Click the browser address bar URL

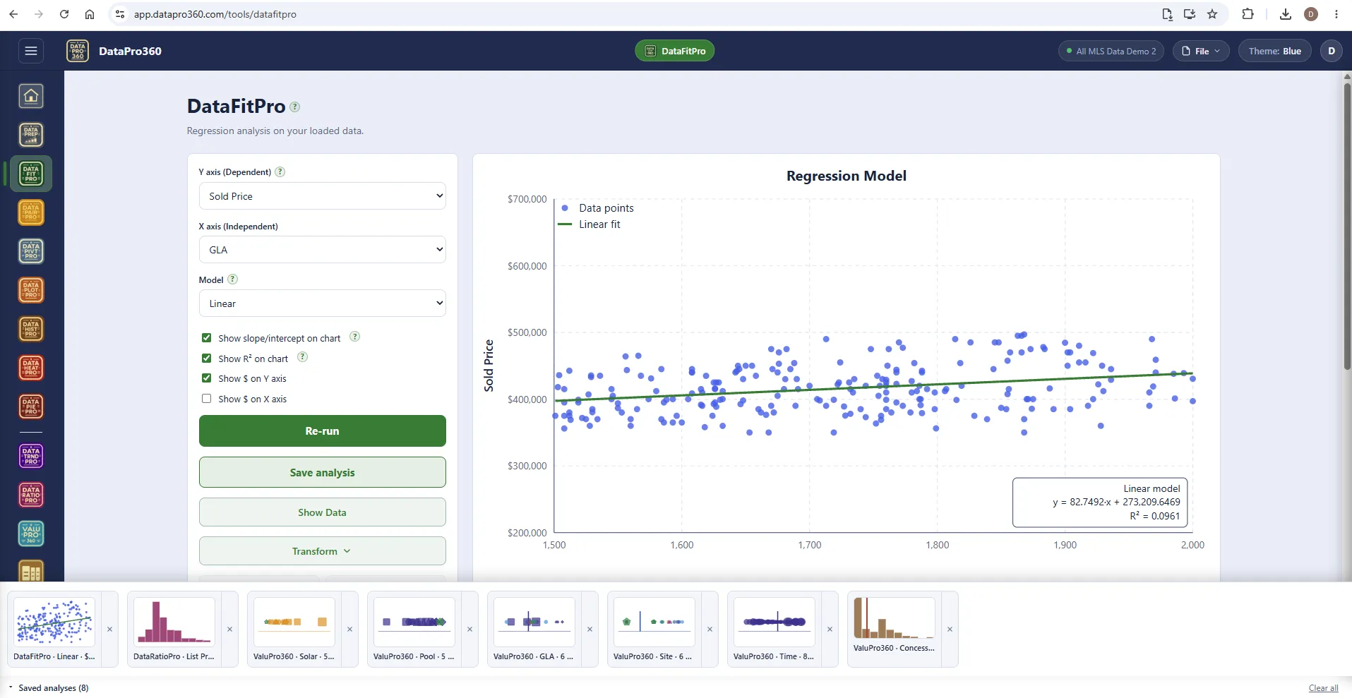215,14
